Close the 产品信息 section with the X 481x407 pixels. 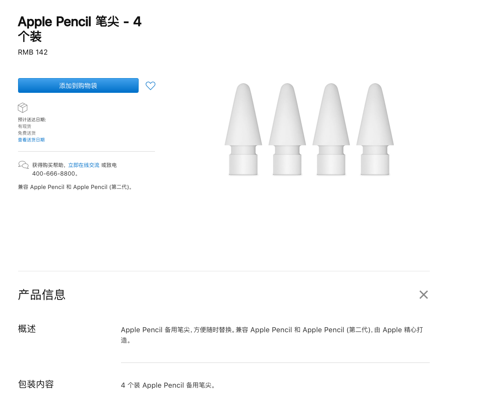coord(423,295)
